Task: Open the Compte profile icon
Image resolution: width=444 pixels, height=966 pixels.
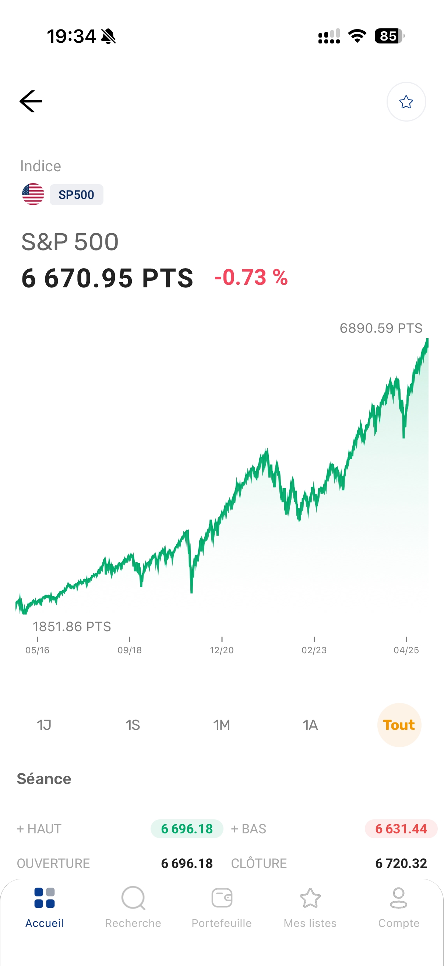Action: [399, 898]
